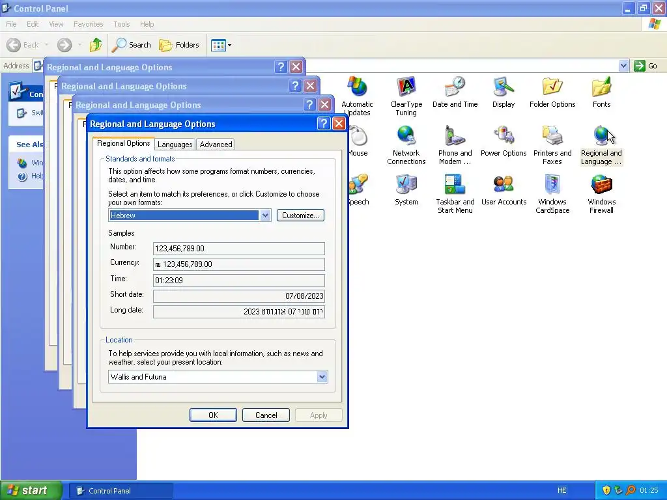Expand the Hebrew format dropdown
This screenshot has width=667, height=500.
[x=265, y=215]
